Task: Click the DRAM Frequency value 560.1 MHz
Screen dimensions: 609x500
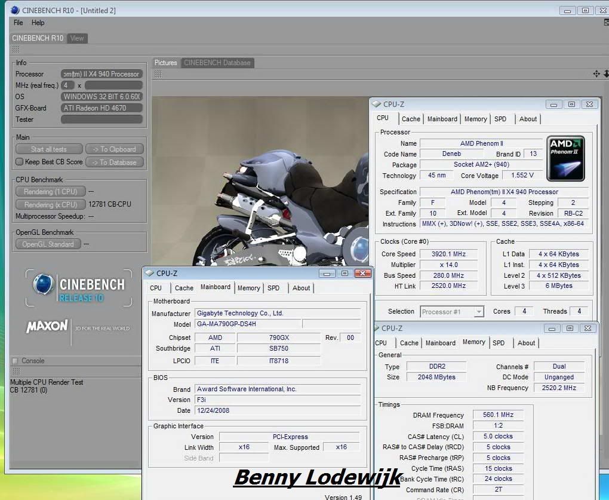Action: click(x=499, y=415)
